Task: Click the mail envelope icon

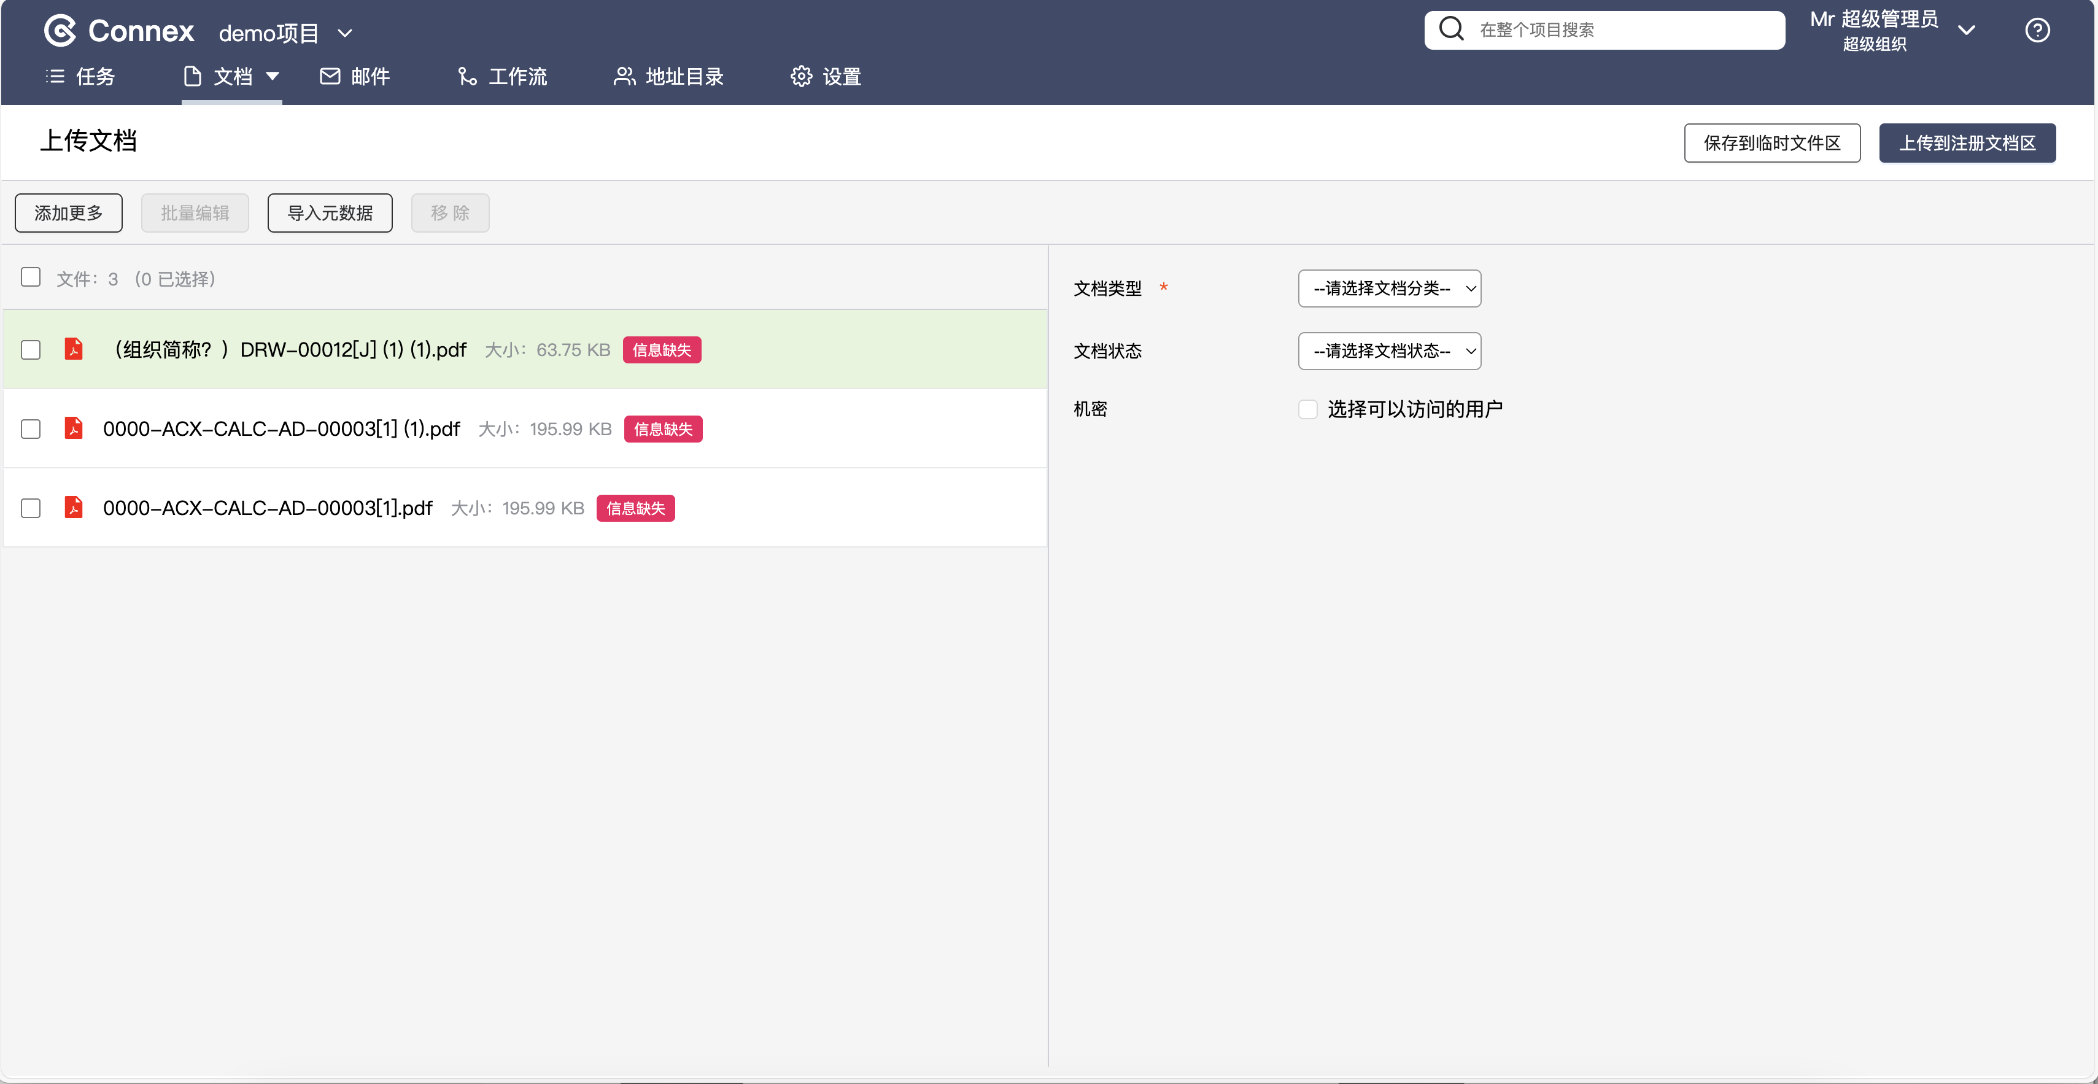Action: [x=330, y=77]
